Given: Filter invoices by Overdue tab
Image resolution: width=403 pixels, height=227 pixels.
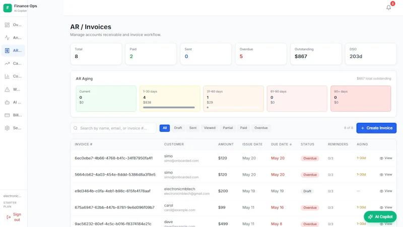Looking at the screenshot, I should point(261,128).
